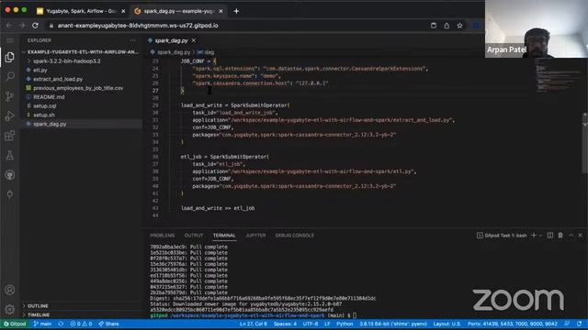Open the Accounts icon in activity bar
The image size is (588, 330).
click(10, 290)
